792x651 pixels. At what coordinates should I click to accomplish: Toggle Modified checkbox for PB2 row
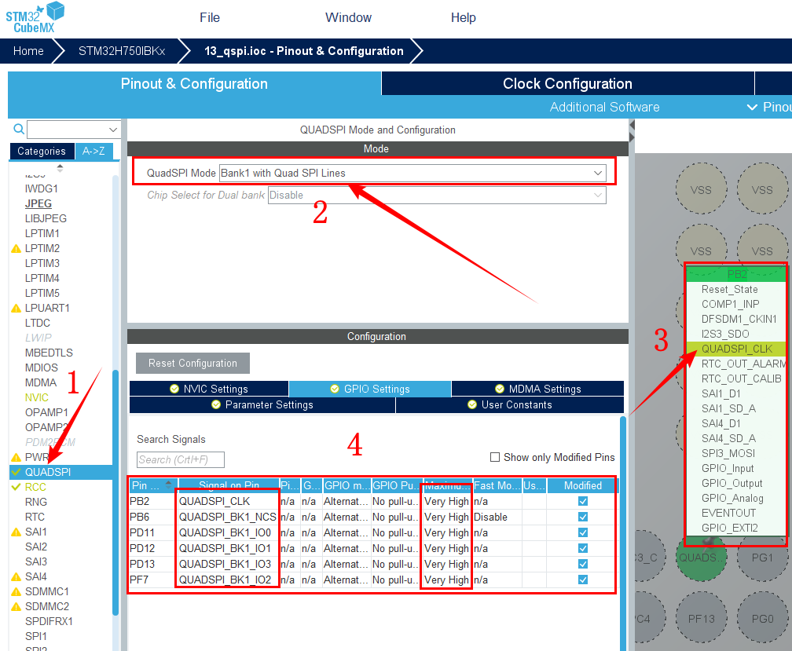pyautogui.click(x=582, y=501)
